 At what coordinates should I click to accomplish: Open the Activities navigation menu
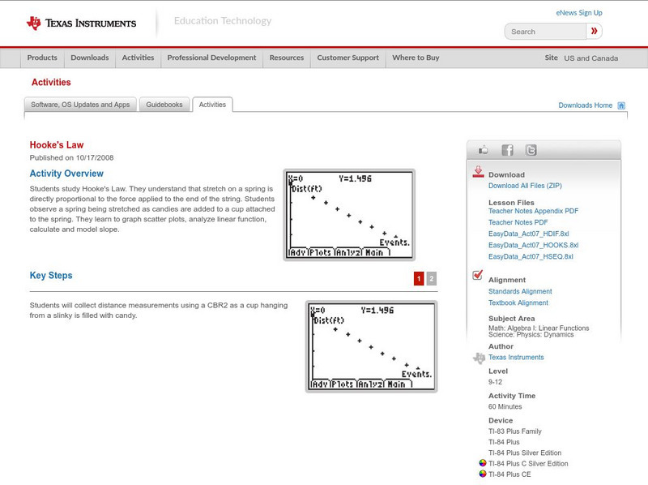(x=138, y=58)
